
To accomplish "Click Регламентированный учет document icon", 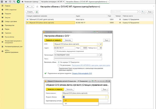I will tap(3, 46).
